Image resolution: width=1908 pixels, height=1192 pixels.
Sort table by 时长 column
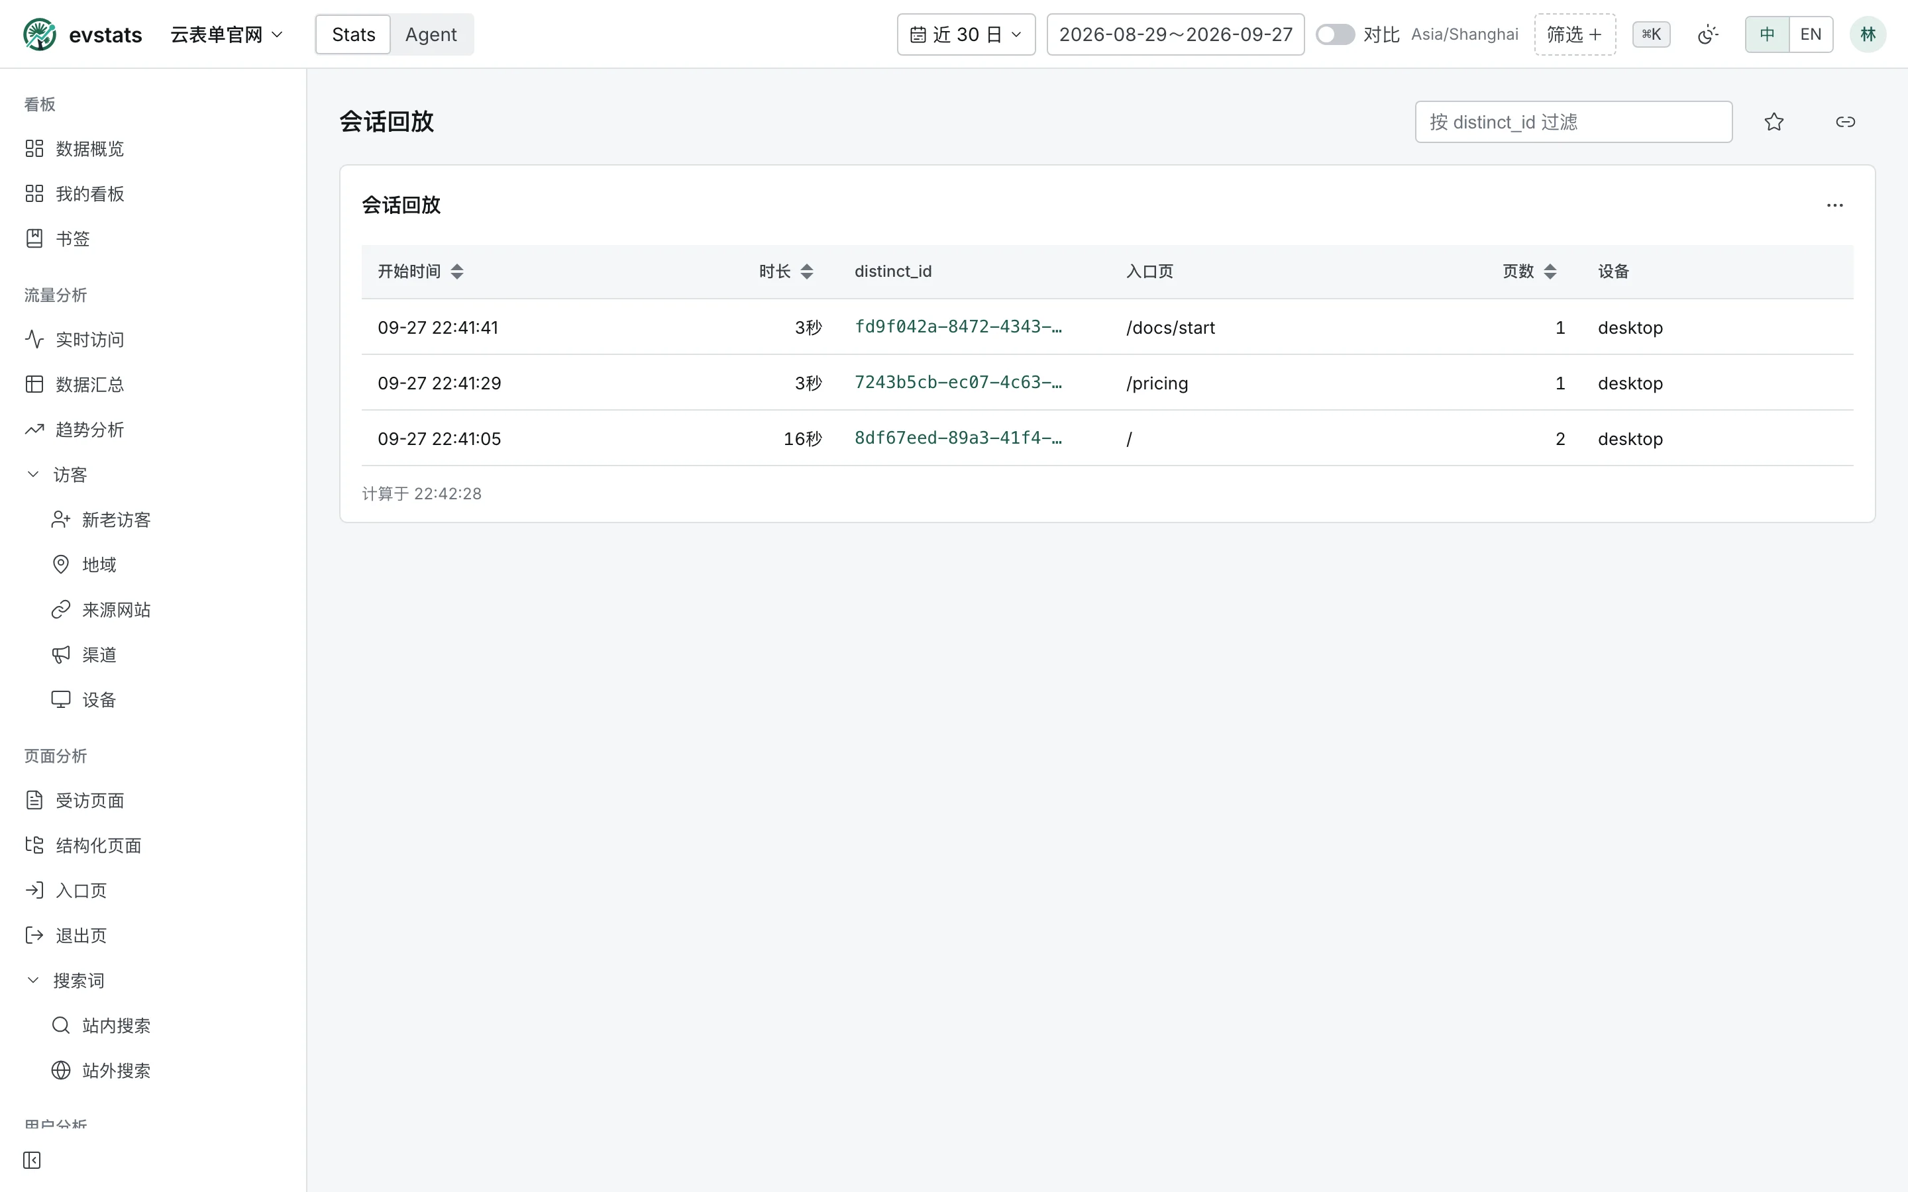[786, 272]
